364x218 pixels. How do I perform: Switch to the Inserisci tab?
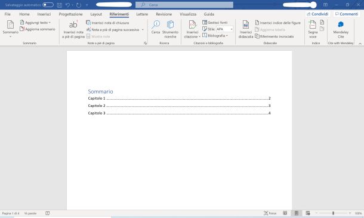pos(44,14)
